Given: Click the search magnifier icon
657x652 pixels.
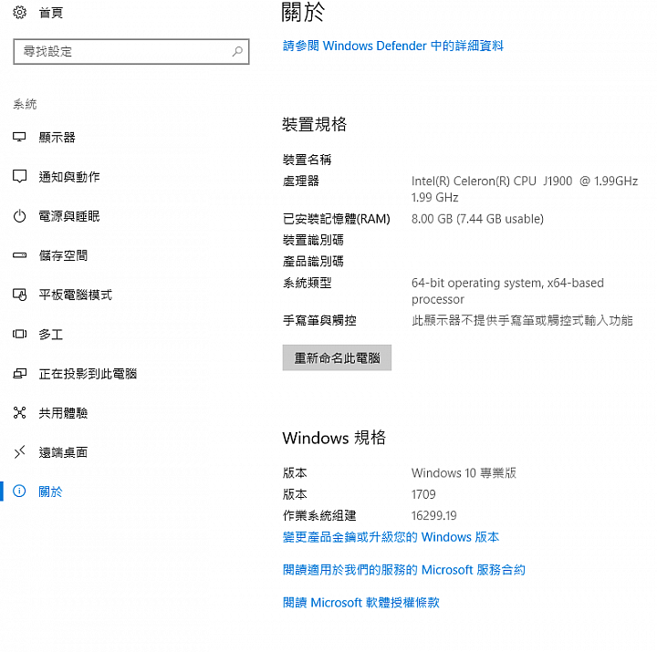Looking at the screenshot, I should (237, 51).
